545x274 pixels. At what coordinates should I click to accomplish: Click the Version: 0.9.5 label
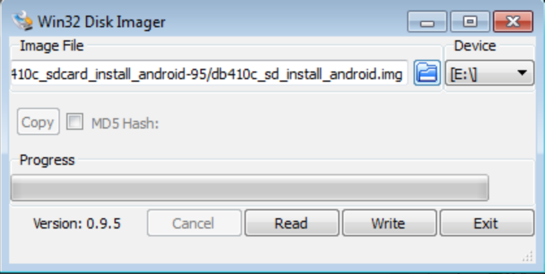coord(77,224)
